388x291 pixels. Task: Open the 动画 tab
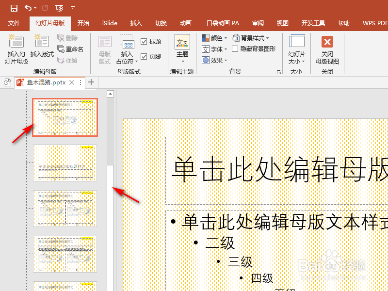tap(186, 23)
